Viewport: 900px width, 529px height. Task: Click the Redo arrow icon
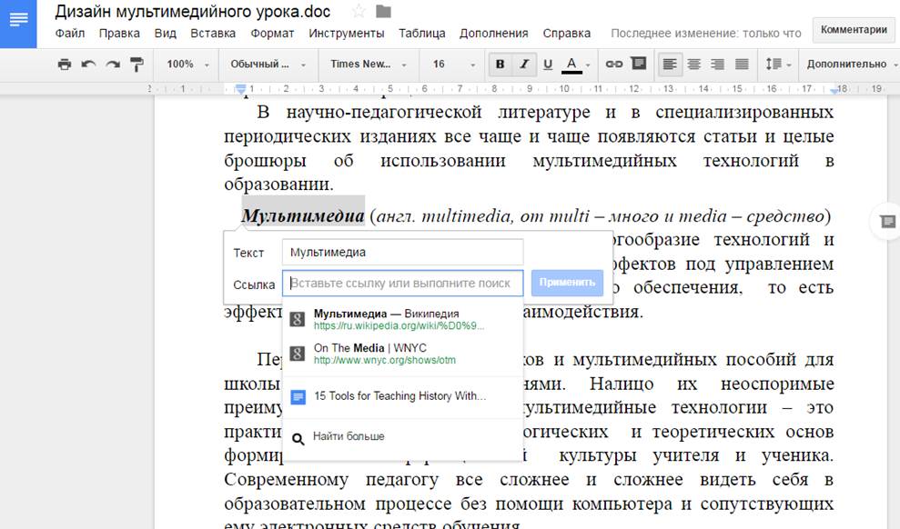(x=113, y=65)
